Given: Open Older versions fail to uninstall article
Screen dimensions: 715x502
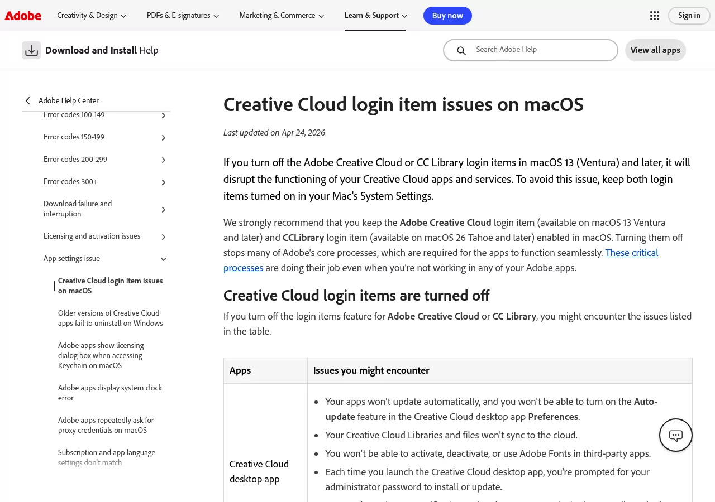Looking at the screenshot, I should 111,318.
